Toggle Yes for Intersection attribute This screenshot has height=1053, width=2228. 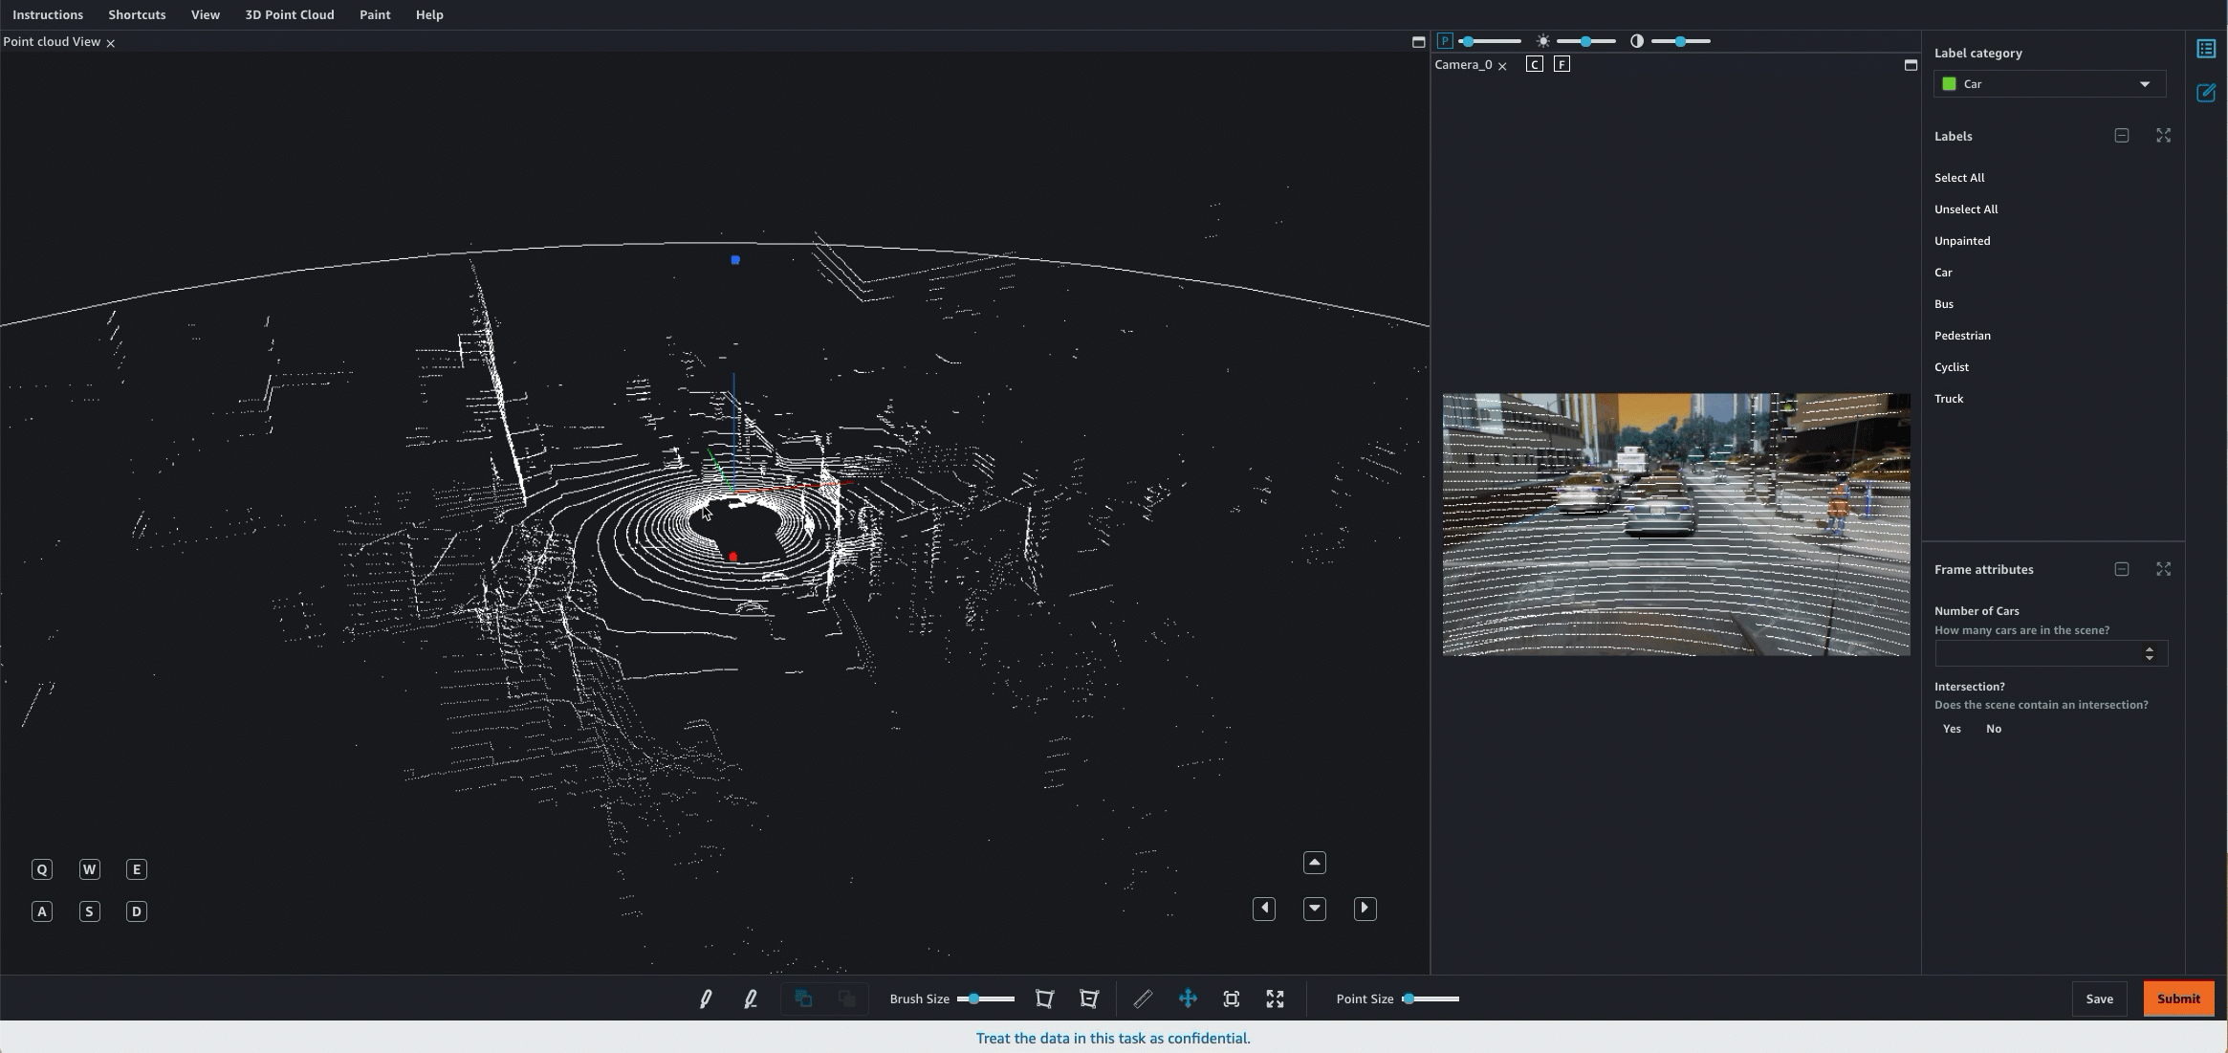(1953, 728)
